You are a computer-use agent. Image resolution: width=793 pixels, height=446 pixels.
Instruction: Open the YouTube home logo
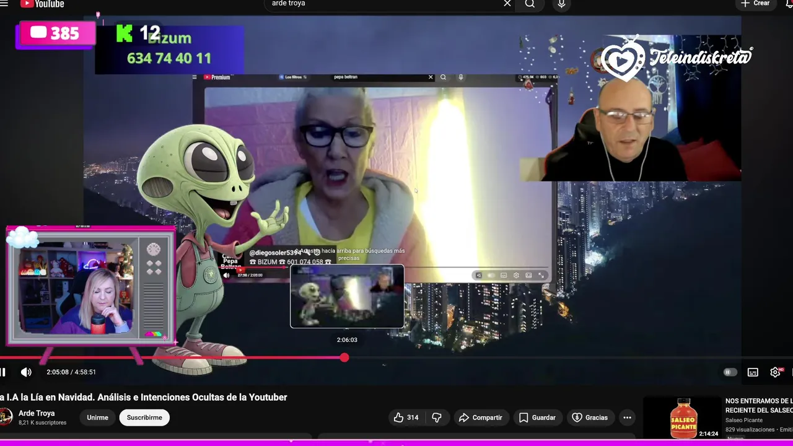point(42,4)
